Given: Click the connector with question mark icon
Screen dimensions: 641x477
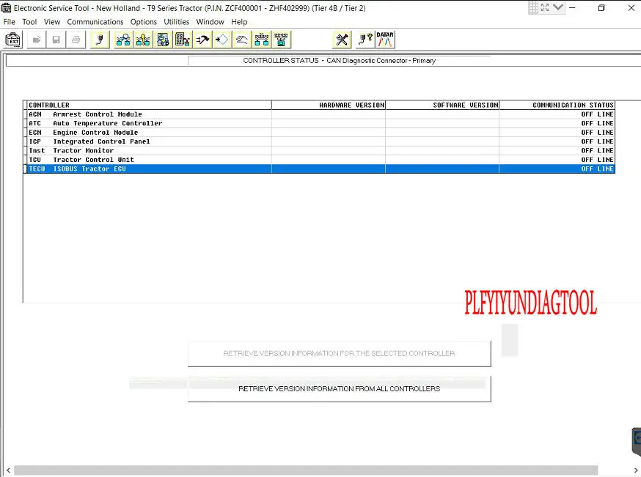Looking at the screenshot, I should click(x=365, y=40).
